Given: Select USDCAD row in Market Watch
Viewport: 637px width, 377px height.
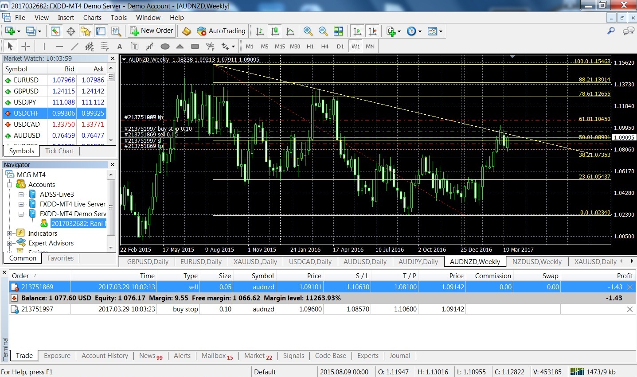Looking at the screenshot, I should tap(55, 124).
